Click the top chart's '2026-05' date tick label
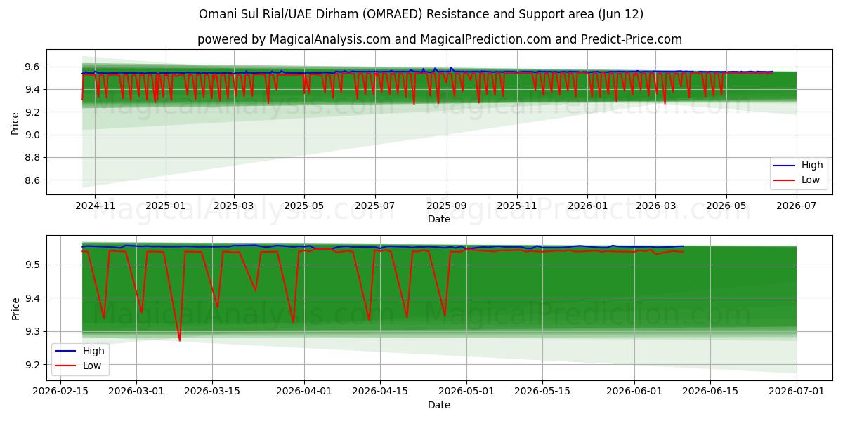 coord(726,206)
